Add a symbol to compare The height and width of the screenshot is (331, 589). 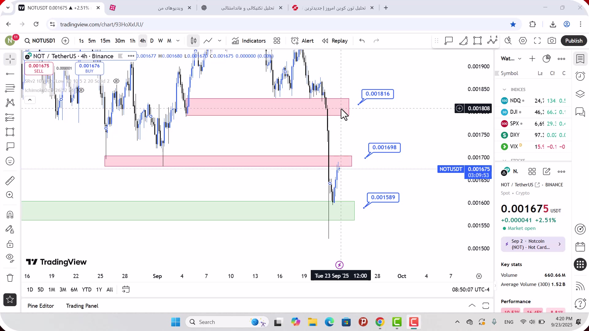65,41
